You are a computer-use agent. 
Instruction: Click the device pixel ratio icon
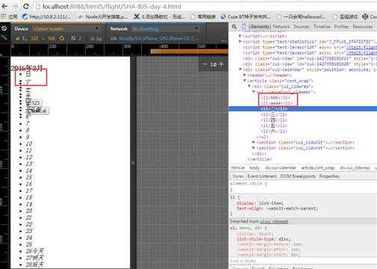(x=73, y=39)
